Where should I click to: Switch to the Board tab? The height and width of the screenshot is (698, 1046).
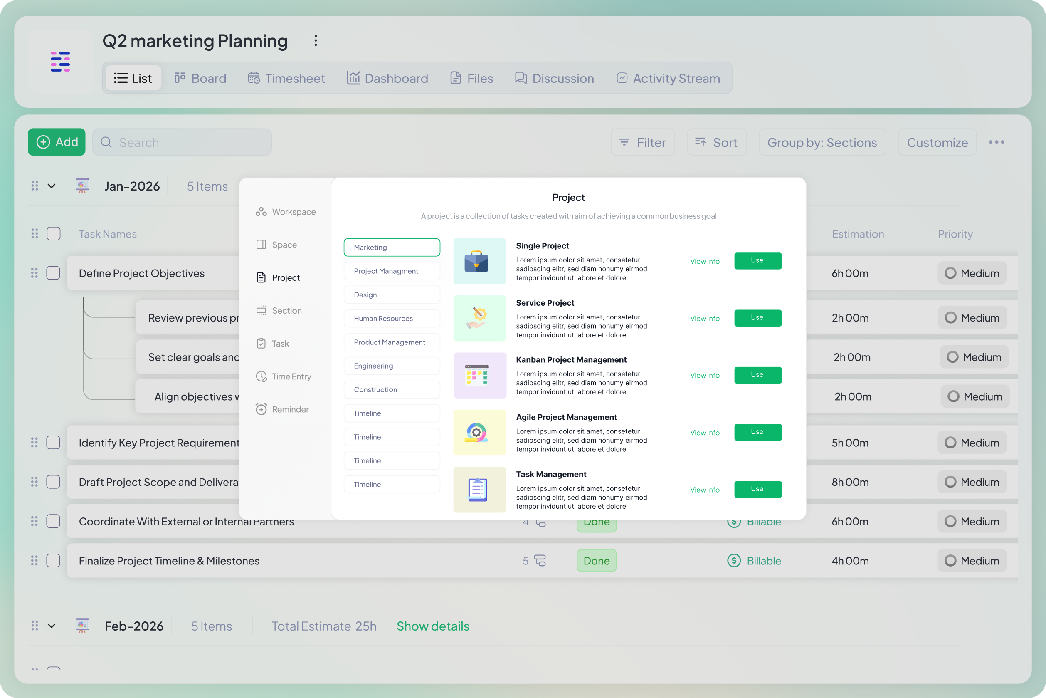200,78
